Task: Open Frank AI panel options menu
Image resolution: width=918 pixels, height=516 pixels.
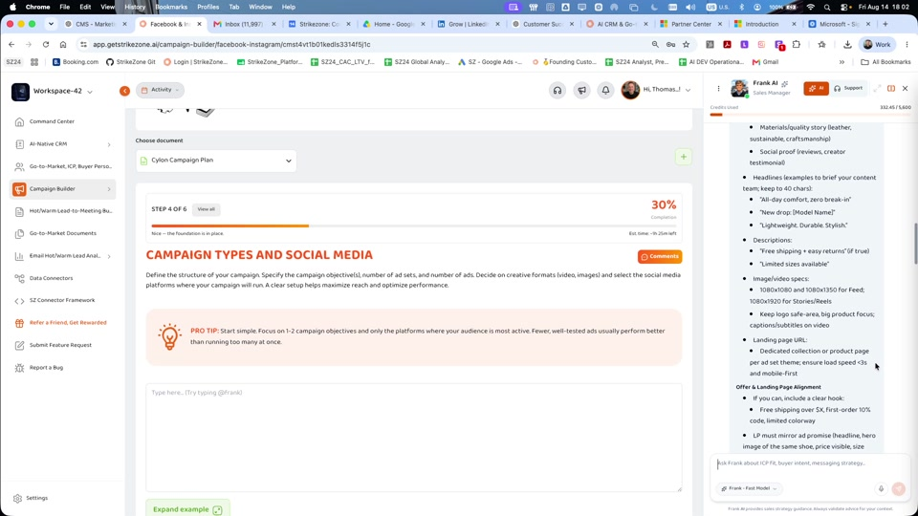Action: [x=718, y=89]
